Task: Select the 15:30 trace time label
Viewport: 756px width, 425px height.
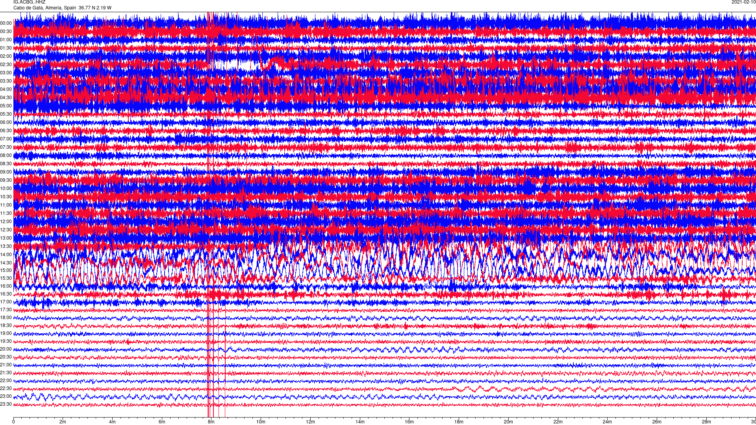Action: pos(6,278)
